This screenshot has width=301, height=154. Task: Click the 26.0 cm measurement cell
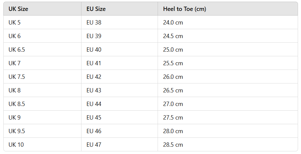coord(173,77)
